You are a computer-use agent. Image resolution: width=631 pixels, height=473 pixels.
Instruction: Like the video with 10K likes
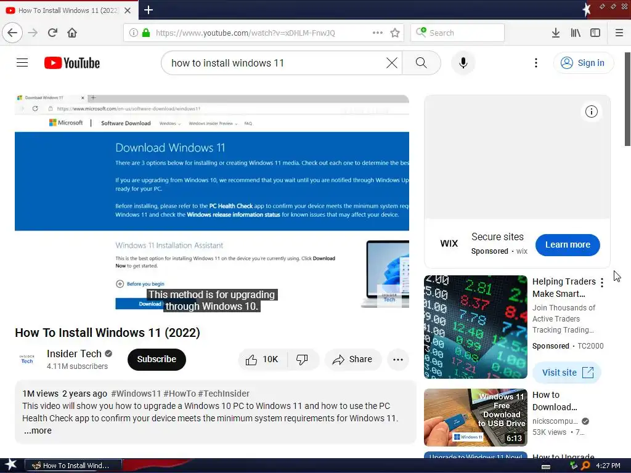(x=263, y=359)
